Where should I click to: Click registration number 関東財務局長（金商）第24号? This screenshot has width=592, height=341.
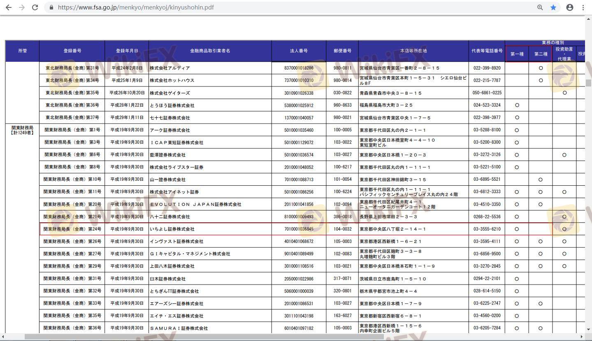[x=72, y=229]
